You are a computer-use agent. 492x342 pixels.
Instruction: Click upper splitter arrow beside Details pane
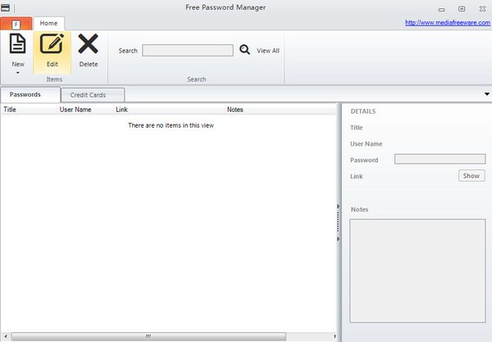(338, 206)
